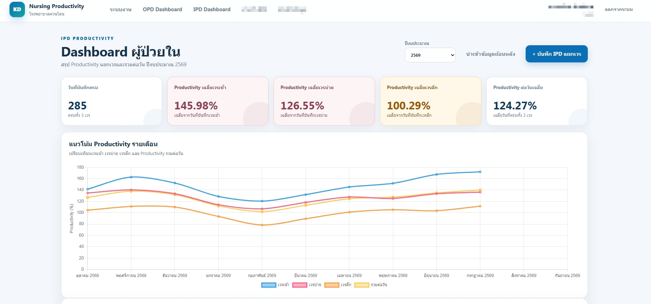Open the ปีงบประมาณ 2569 year dropdown
The image size is (651, 304).
[430, 55]
